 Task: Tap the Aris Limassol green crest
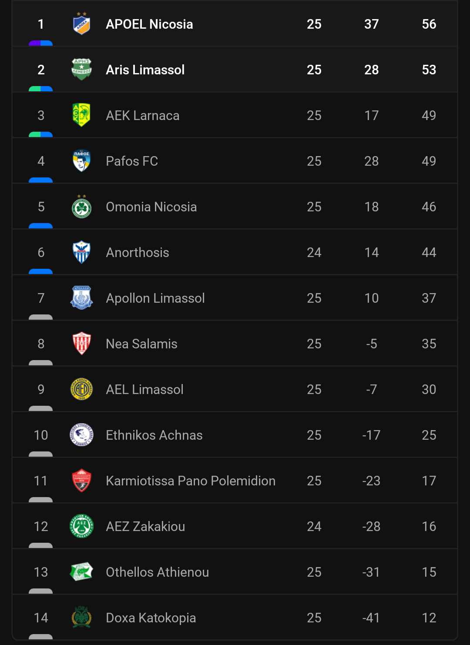click(81, 70)
